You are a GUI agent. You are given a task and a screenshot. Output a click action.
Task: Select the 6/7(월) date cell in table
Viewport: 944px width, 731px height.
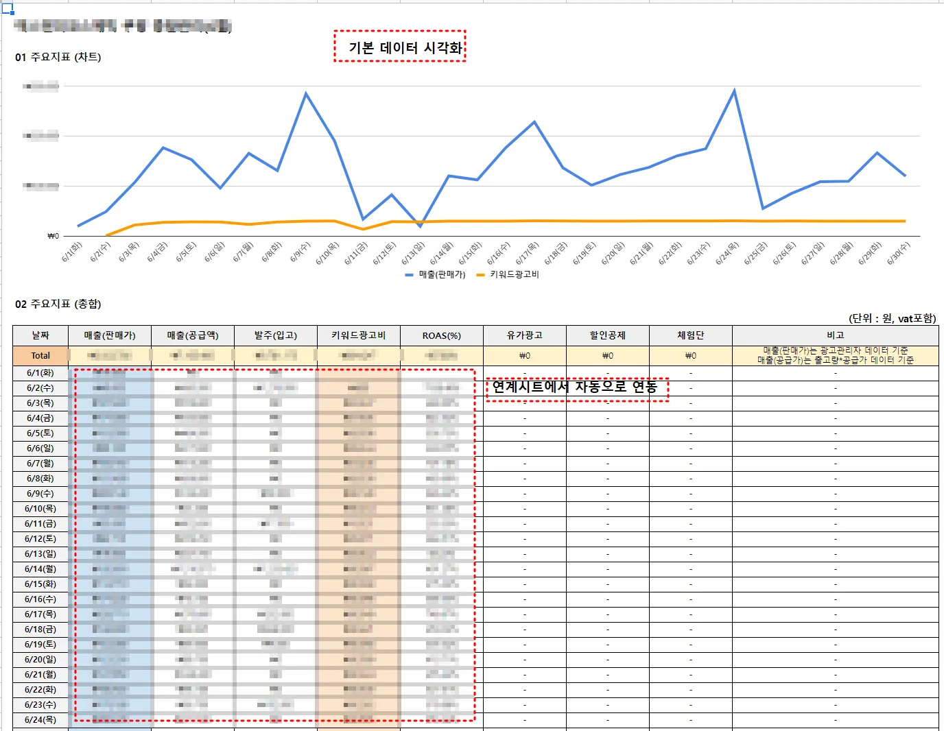[40, 464]
